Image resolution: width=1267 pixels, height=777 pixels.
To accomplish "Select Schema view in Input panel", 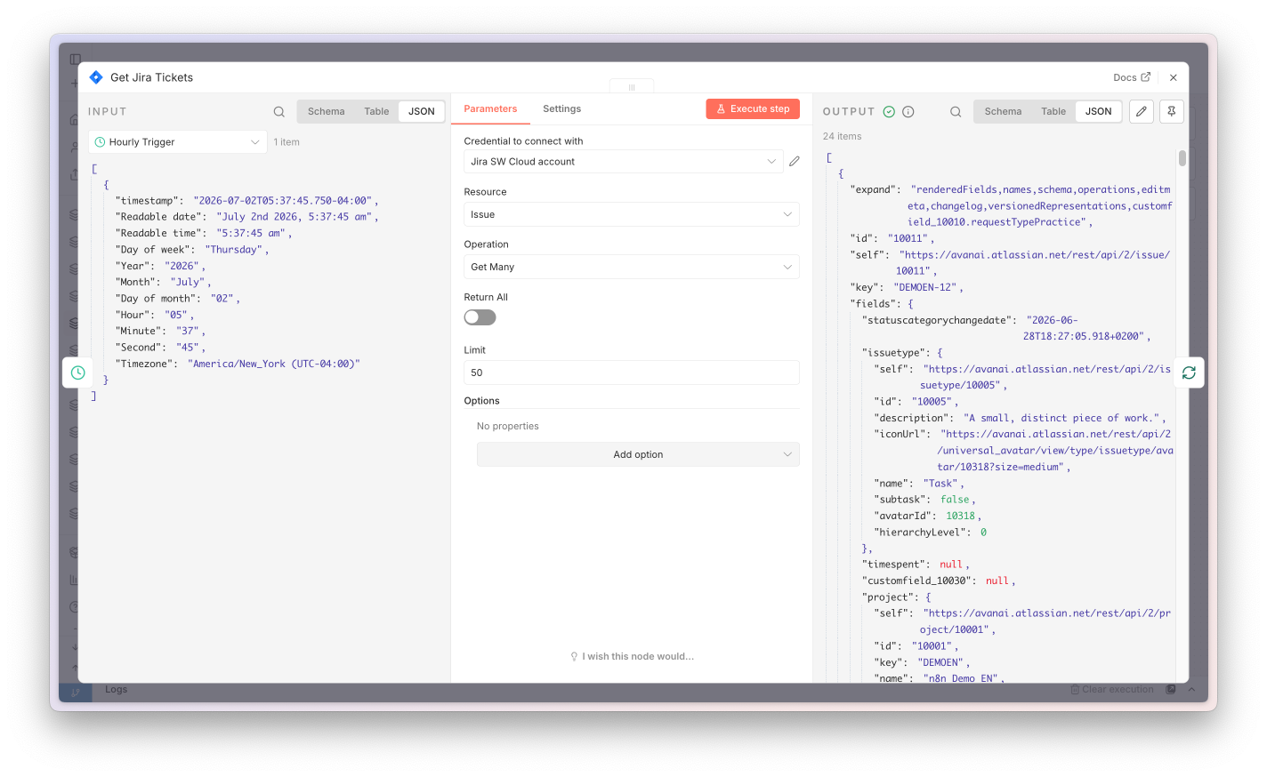I will tap(326, 111).
